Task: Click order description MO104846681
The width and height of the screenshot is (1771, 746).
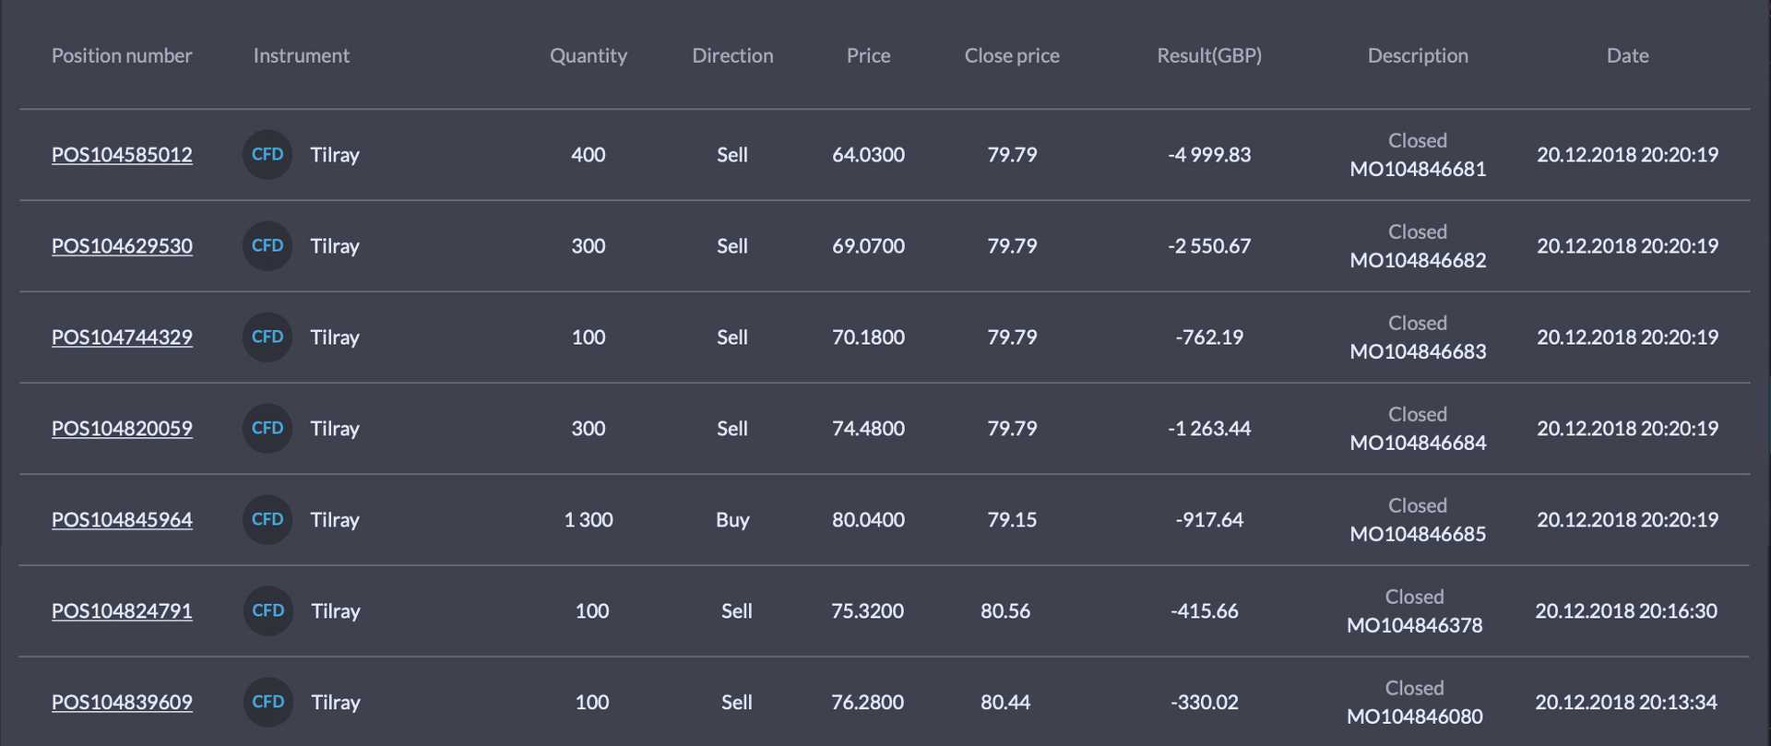Action: [x=1418, y=169]
